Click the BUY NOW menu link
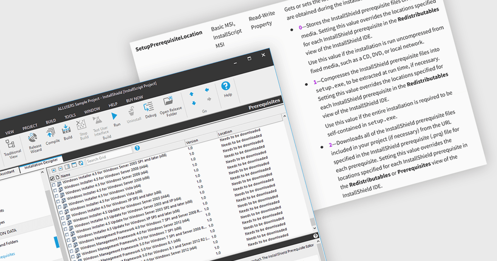Screen dimensions: 497x261 [x=134, y=99]
